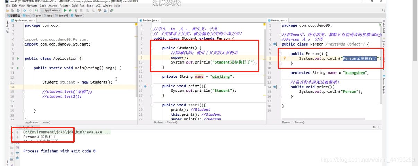This screenshot has width=418, height=166.
Task: Click the Synchronize toolbar icon
Action: coord(18,10)
